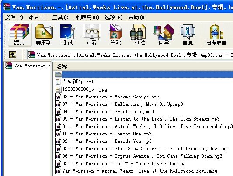Screen dimensions: 233x176
Task: Select "04 - Van Morrison - Sweet Thing.mp3"
Action: (108, 112)
